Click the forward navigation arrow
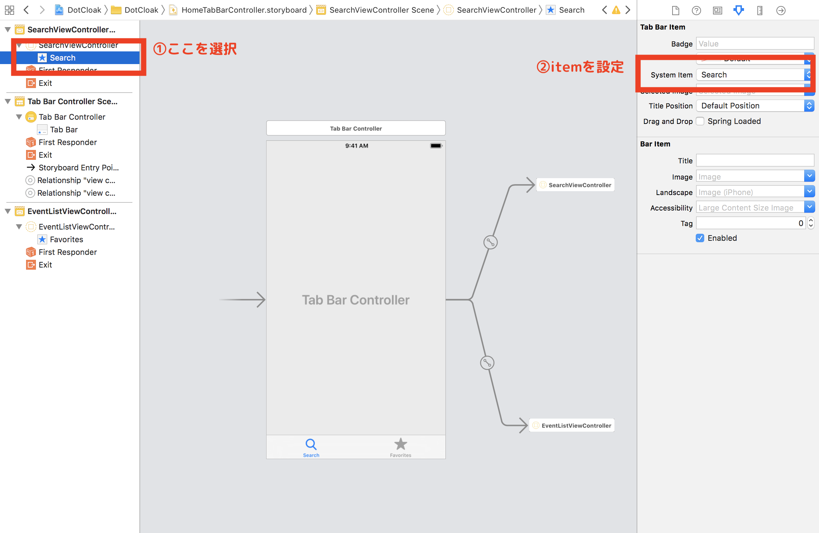Image resolution: width=819 pixels, height=533 pixels. click(x=43, y=10)
